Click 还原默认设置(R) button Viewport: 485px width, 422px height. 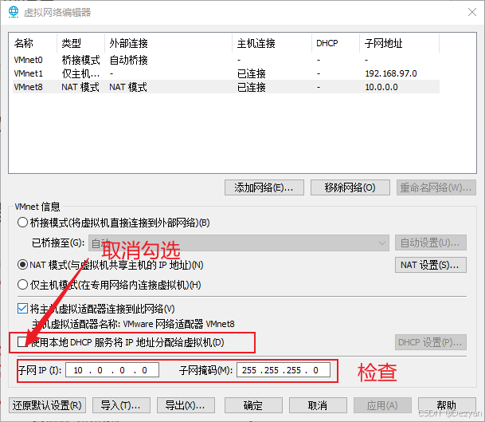click(47, 405)
